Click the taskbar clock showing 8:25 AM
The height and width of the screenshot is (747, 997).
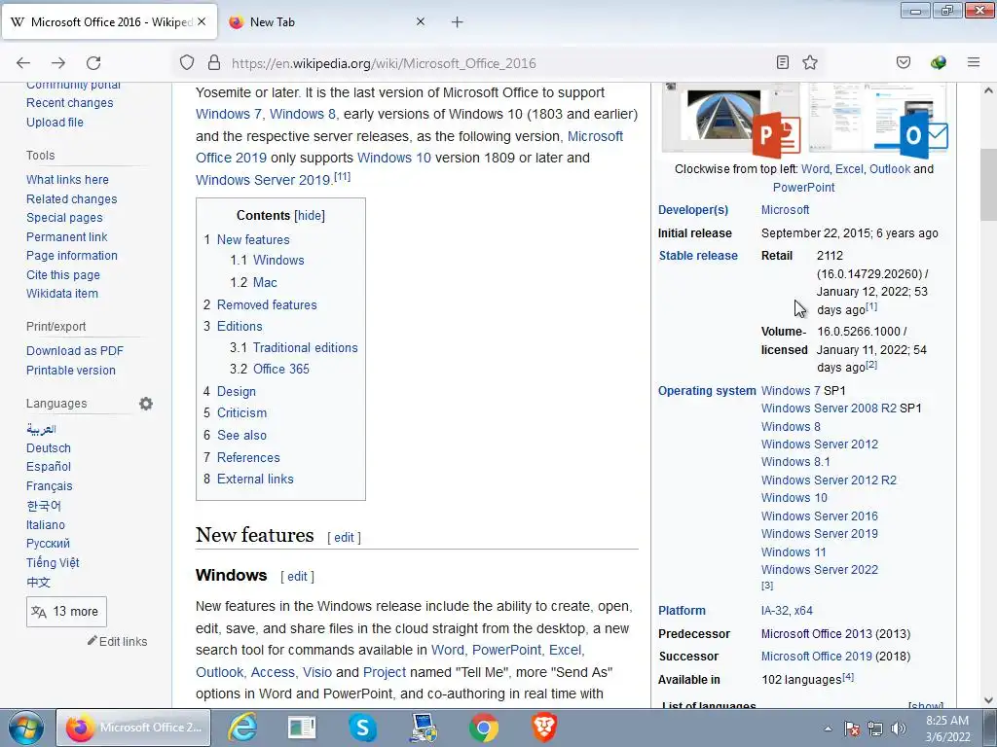point(947,729)
